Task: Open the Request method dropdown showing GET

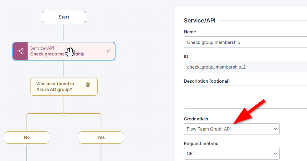Action: click(x=231, y=154)
